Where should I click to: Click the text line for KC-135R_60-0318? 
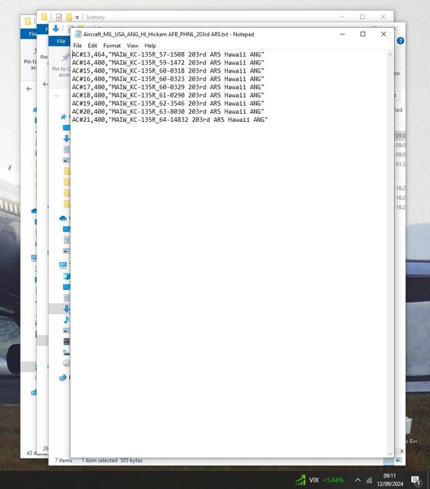click(x=168, y=71)
